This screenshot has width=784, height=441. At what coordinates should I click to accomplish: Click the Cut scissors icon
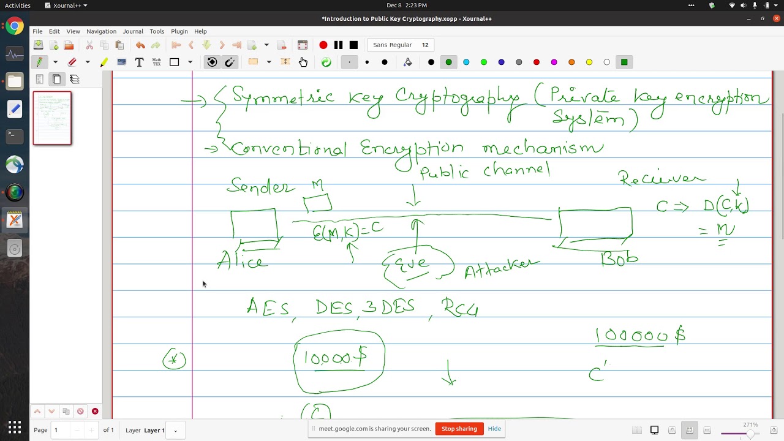tap(89, 45)
